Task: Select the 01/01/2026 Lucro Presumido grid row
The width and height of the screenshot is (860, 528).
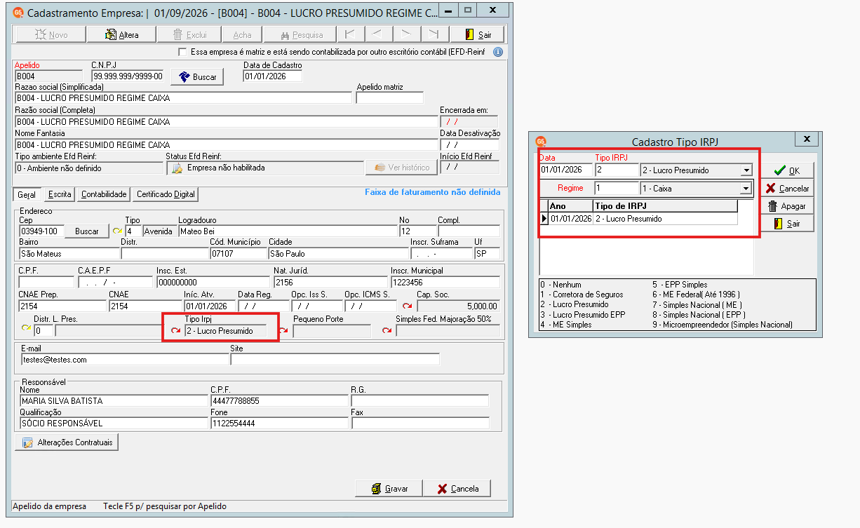Action: point(643,219)
